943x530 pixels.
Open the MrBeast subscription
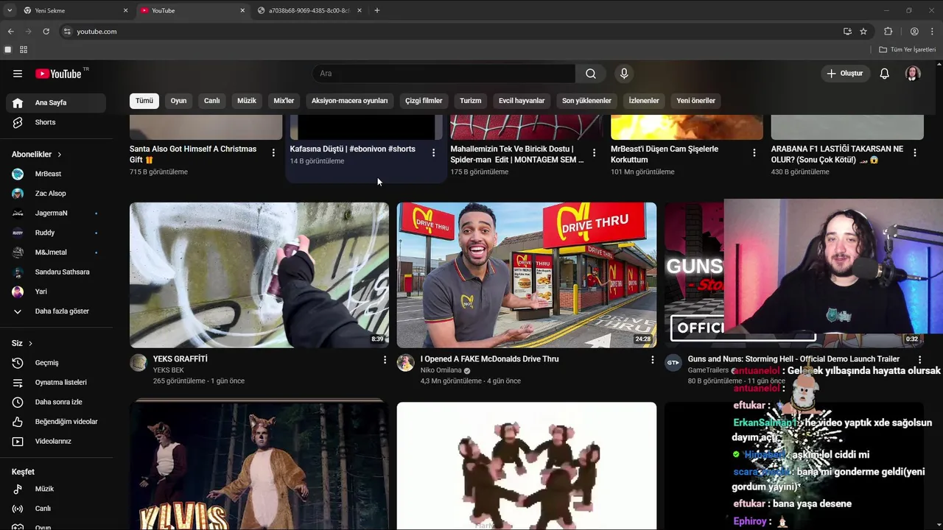[56, 174]
